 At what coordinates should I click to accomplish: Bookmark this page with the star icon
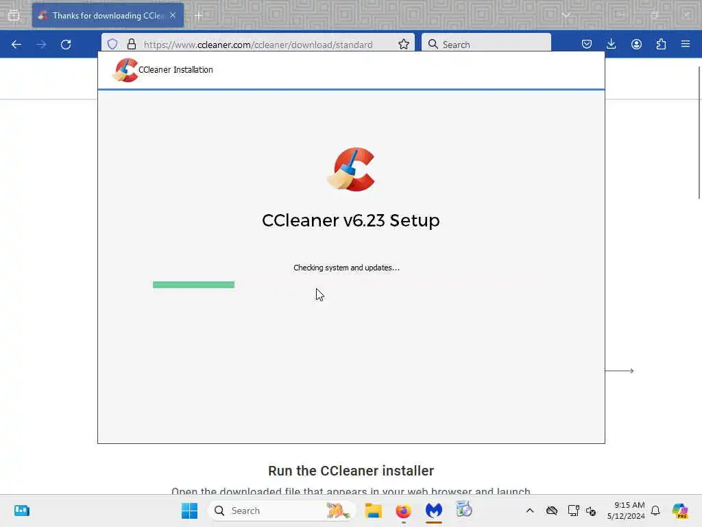(403, 44)
